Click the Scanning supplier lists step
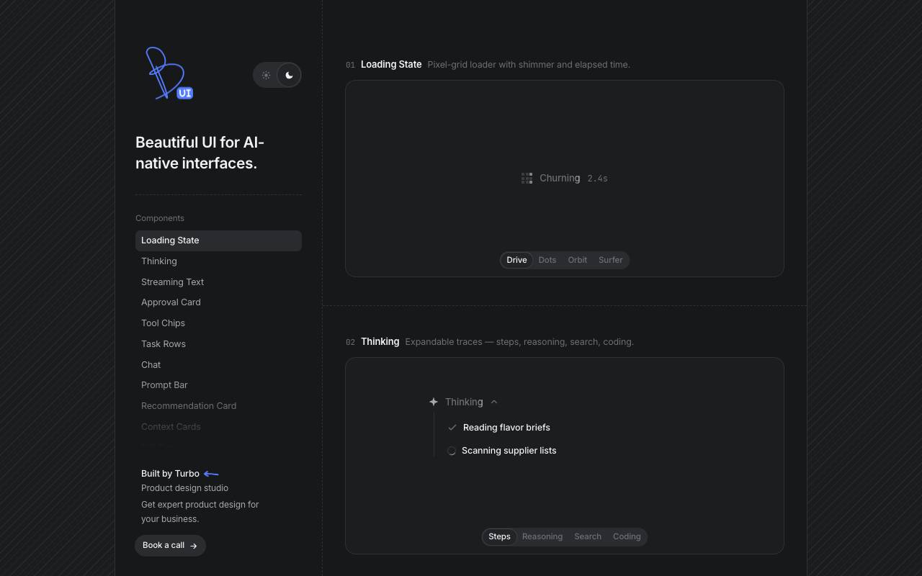The width and height of the screenshot is (922, 576). click(509, 451)
